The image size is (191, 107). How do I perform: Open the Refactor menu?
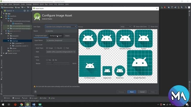36,4
